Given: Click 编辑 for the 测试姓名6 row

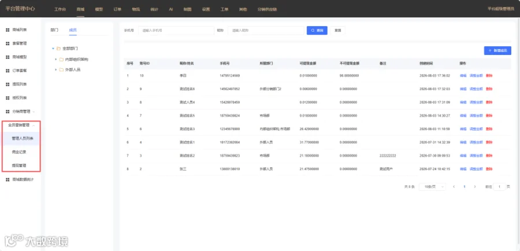Looking at the screenshot, I should [x=463, y=89].
